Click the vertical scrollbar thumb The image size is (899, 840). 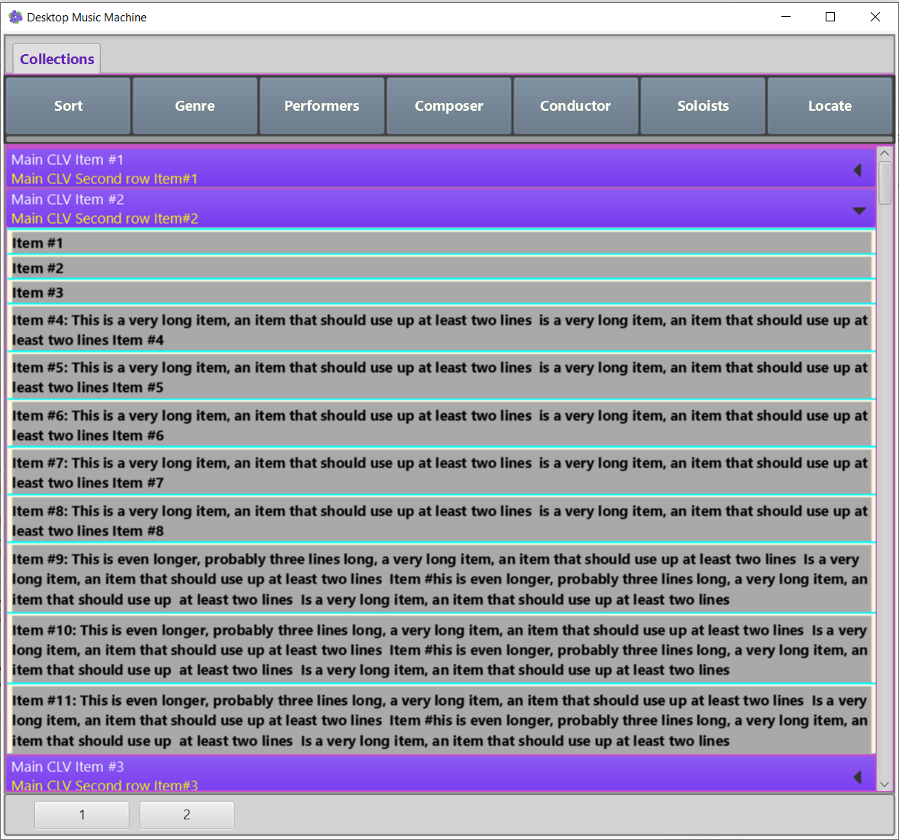pyautogui.click(x=884, y=183)
